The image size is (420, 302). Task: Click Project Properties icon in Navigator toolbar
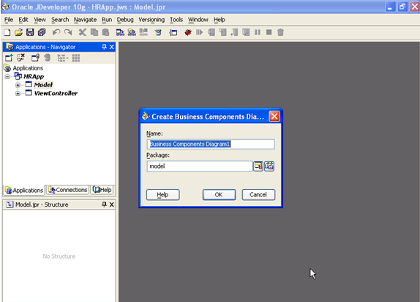(35, 58)
